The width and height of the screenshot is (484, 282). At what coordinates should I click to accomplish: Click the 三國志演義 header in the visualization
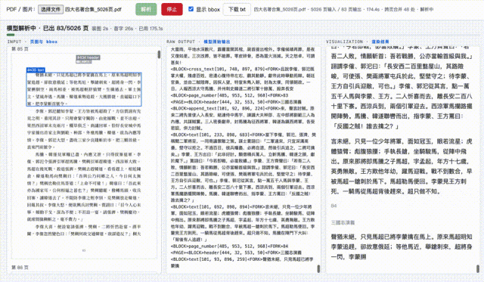pyautogui.click(x=343, y=222)
